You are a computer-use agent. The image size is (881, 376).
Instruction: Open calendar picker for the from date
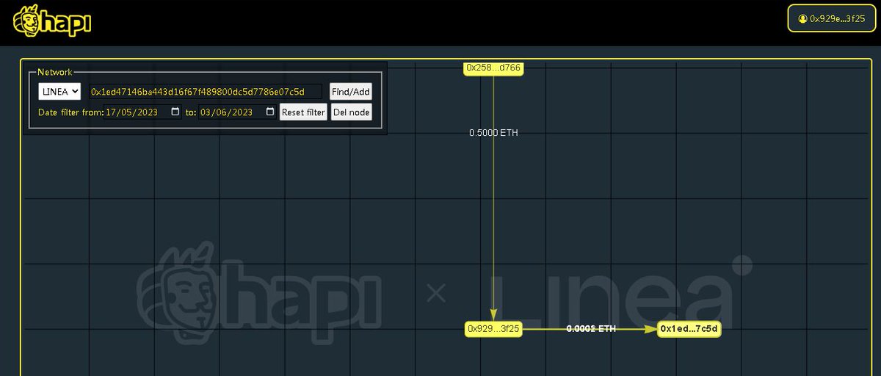pyautogui.click(x=175, y=112)
